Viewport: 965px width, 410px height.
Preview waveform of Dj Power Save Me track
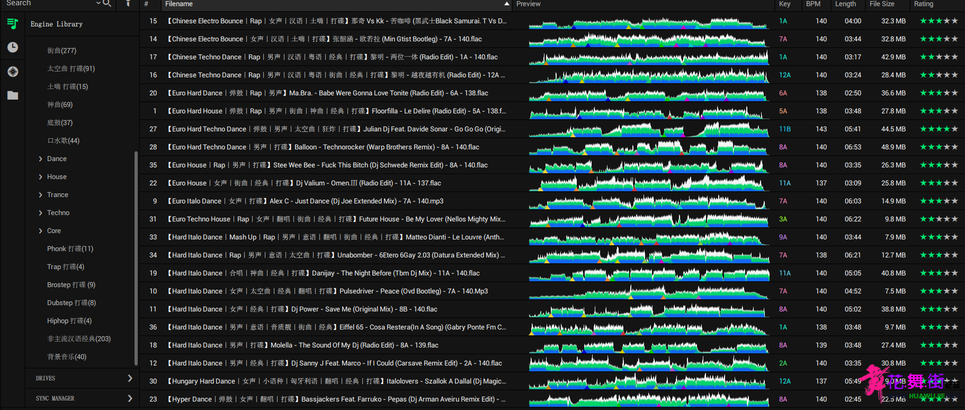coord(649,310)
